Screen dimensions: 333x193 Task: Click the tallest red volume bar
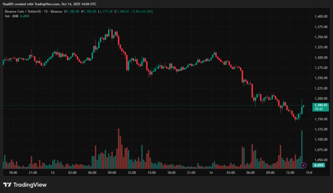click(x=119, y=148)
